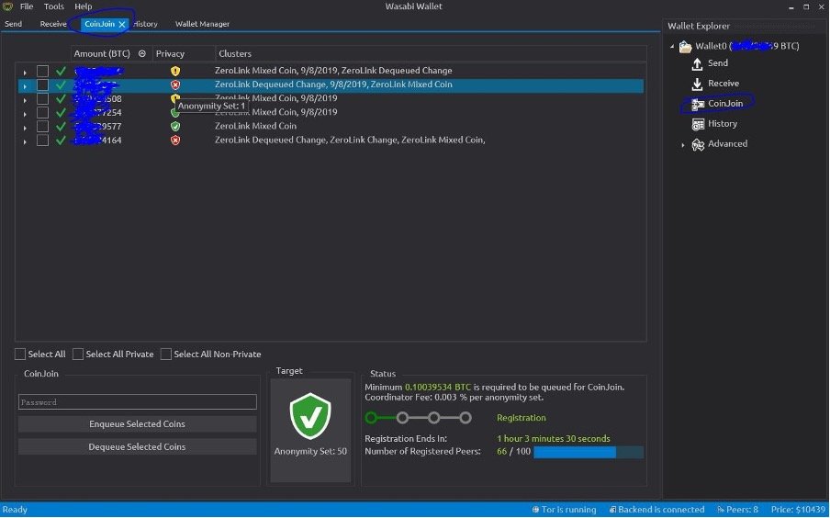This screenshot has height=518, width=830.
Task: Tick the checkbox on the highlighted Dequeued Change row
Action: click(42, 84)
